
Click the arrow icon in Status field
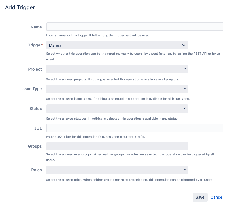coord(185,109)
